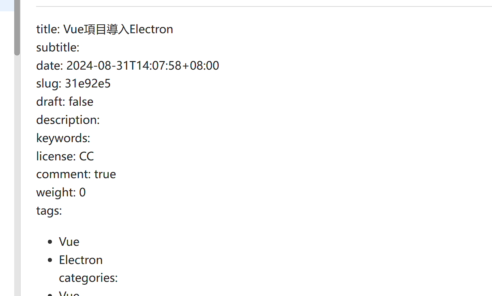
Task: Click the 'Electron' tag list item
Action: click(x=81, y=260)
